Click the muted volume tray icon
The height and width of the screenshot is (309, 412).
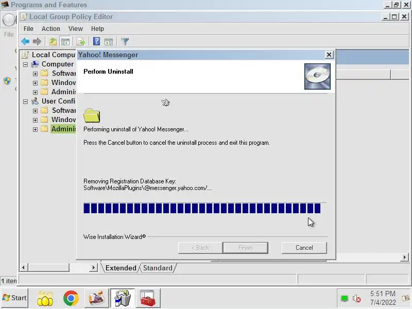[x=356, y=299]
